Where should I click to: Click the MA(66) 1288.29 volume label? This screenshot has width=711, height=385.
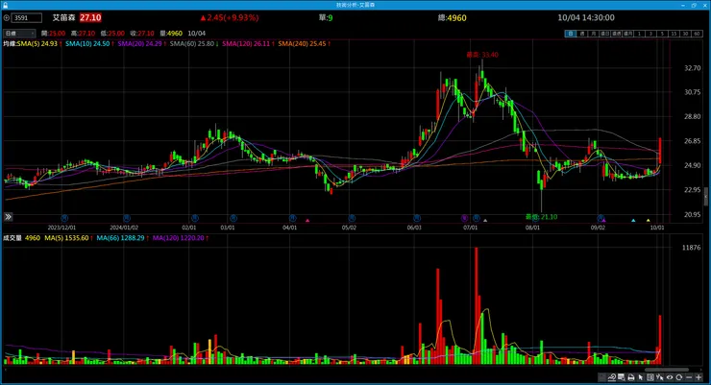coord(122,238)
